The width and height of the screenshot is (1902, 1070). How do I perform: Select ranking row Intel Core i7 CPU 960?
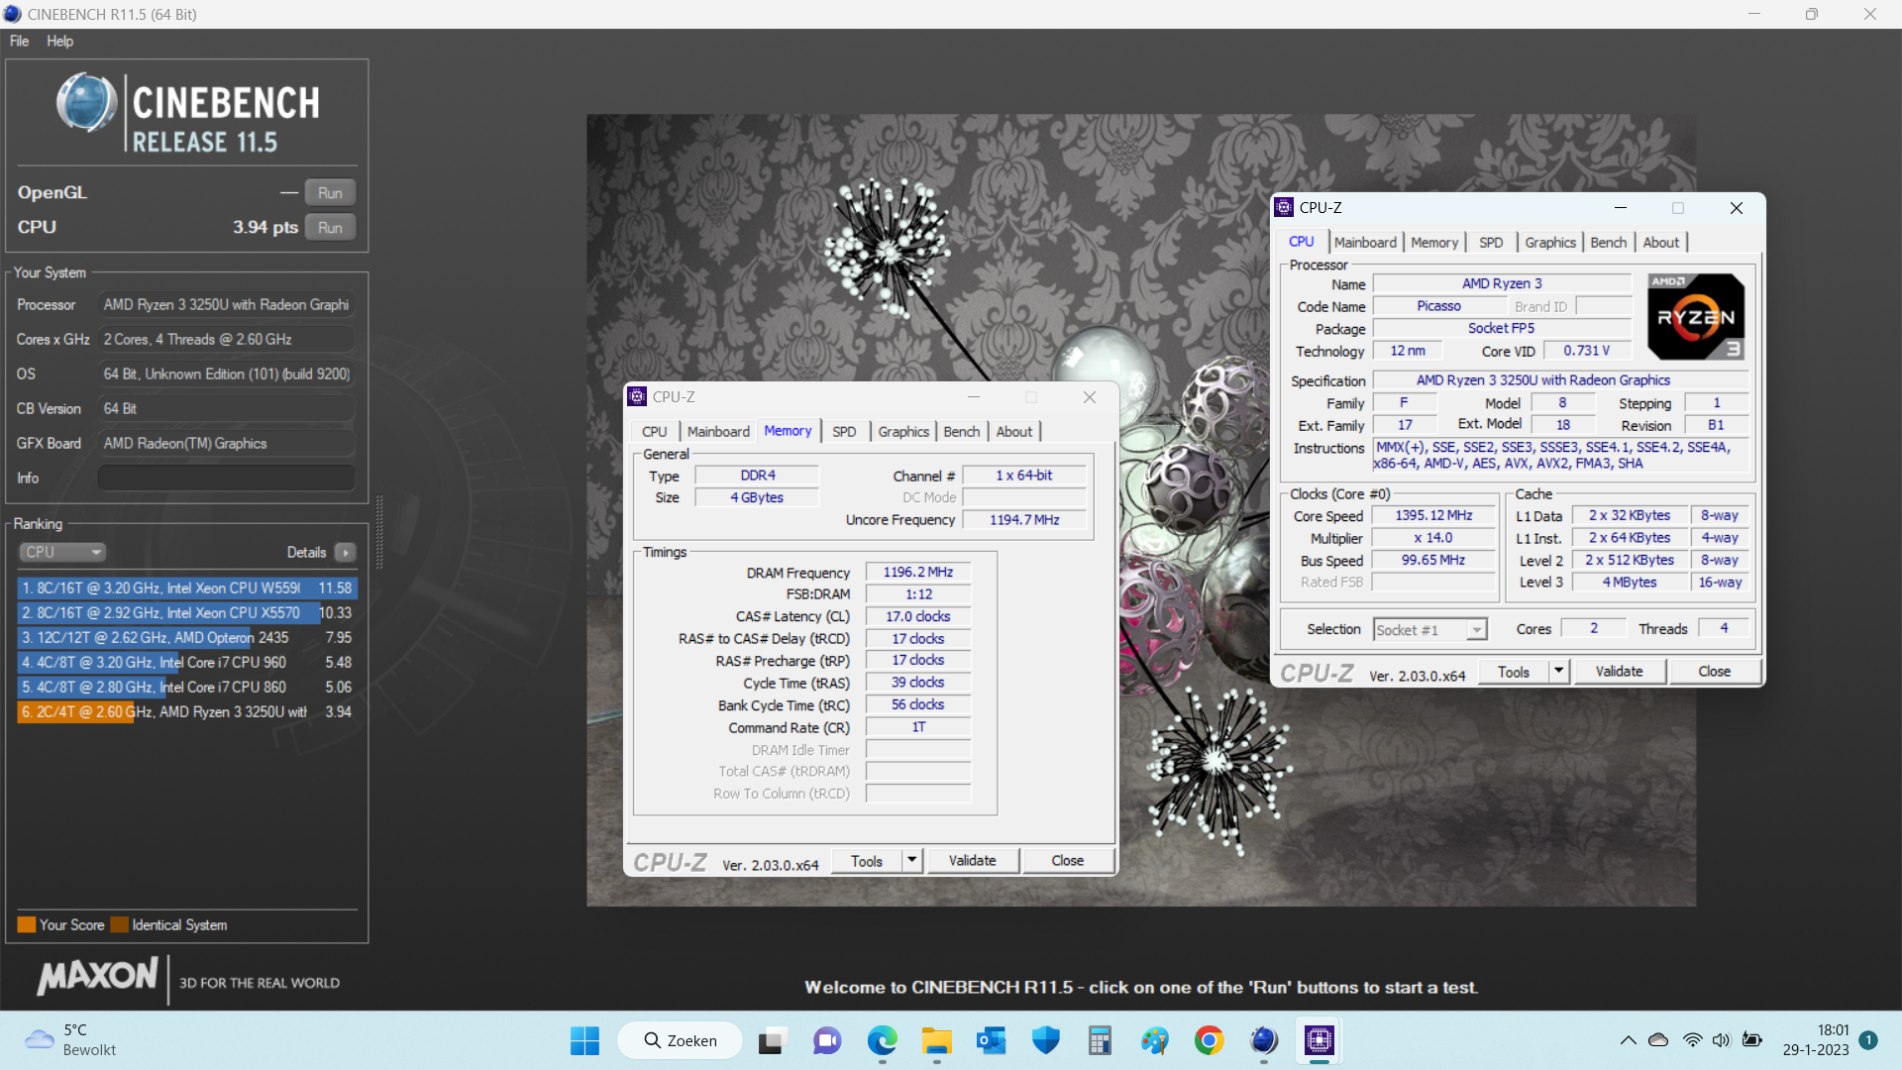(x=186, y=662)
